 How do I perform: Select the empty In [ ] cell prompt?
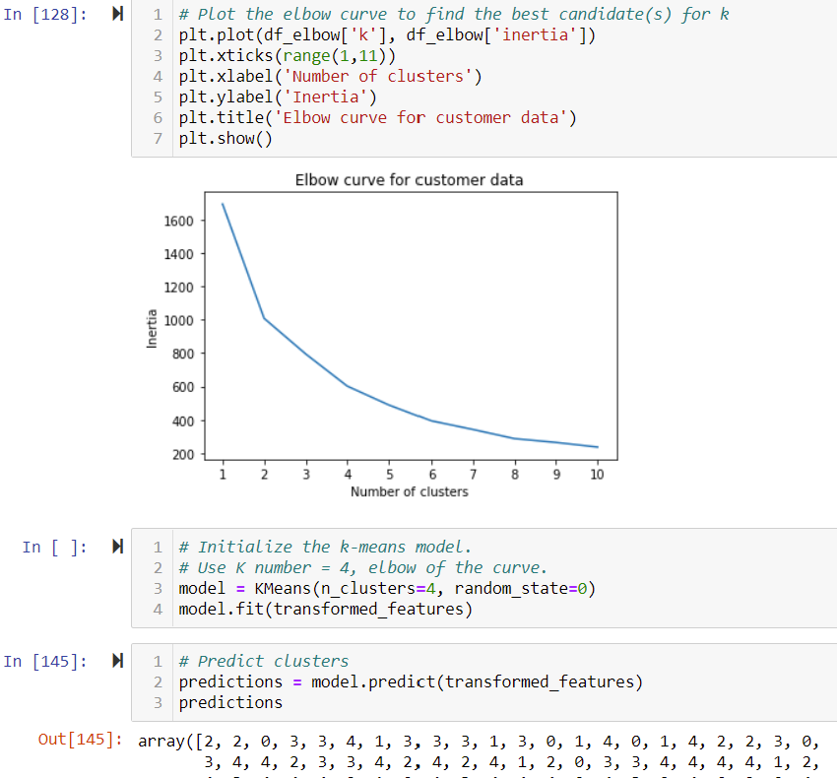point(54,548)
